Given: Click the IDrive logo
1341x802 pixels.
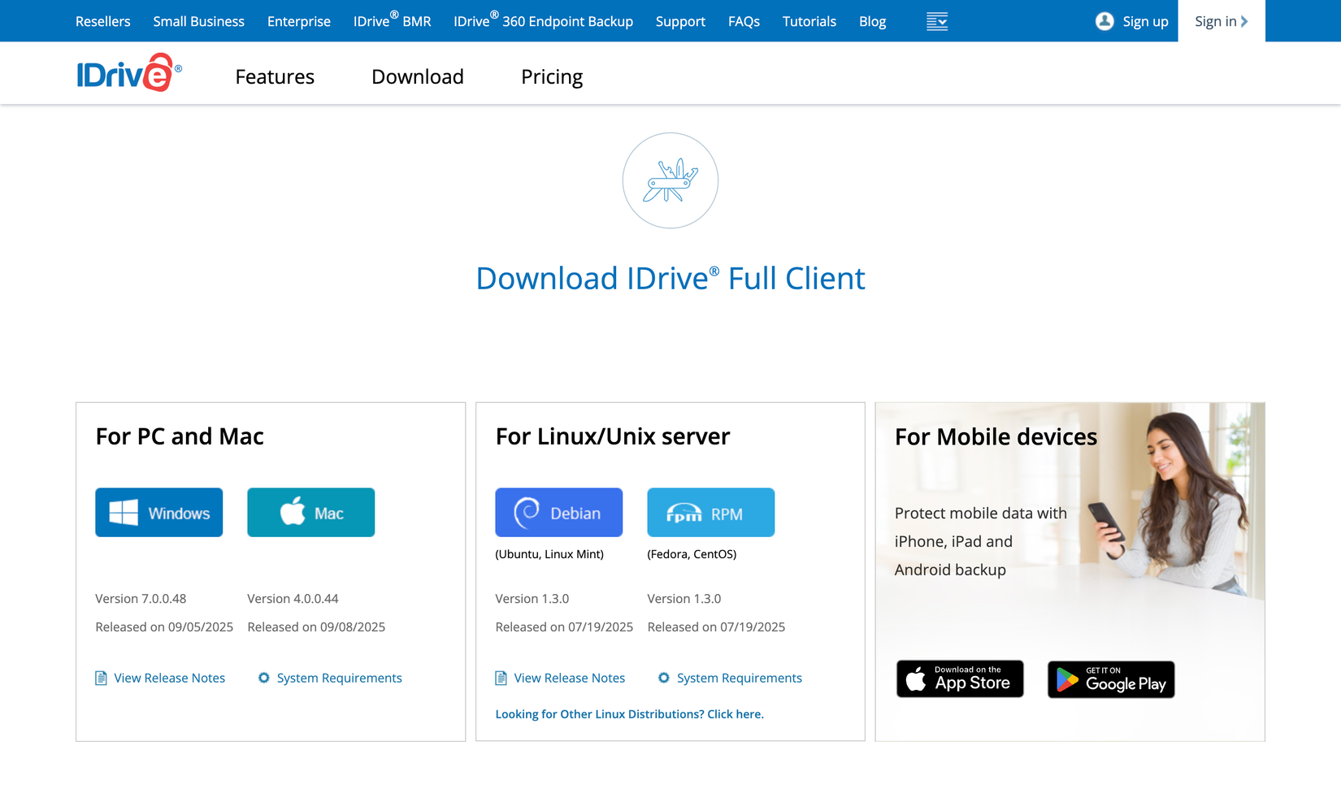Looking at the screenshot, I should (x=129, y=73).
